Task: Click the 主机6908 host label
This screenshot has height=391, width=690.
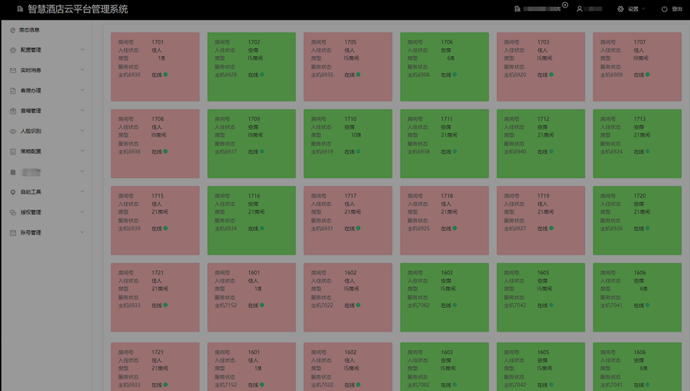Action: click(418, 75)
